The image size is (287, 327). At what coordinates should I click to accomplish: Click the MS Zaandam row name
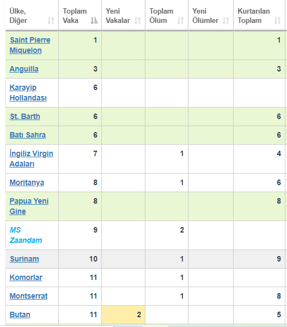26,235
